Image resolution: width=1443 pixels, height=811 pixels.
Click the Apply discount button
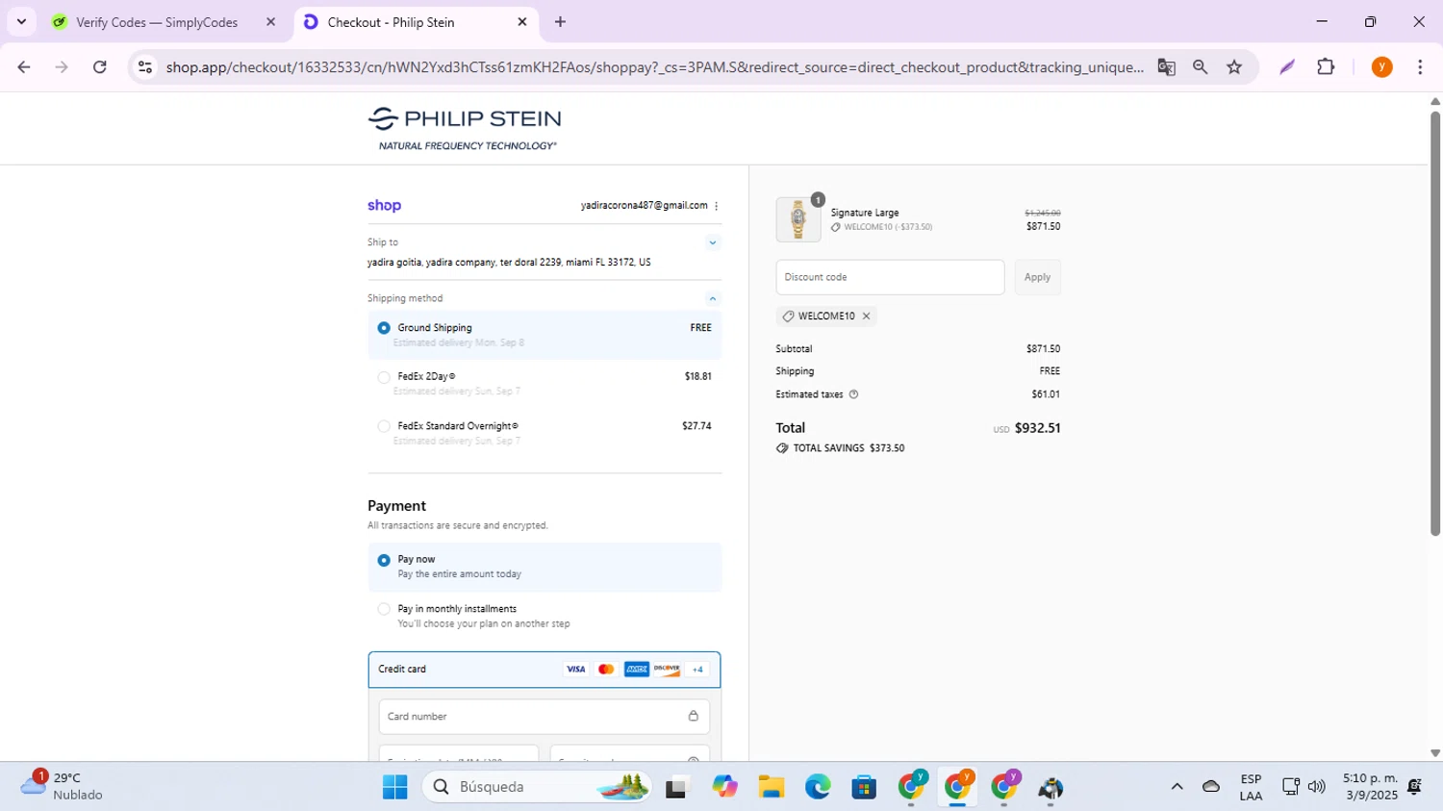(1037, 277)
